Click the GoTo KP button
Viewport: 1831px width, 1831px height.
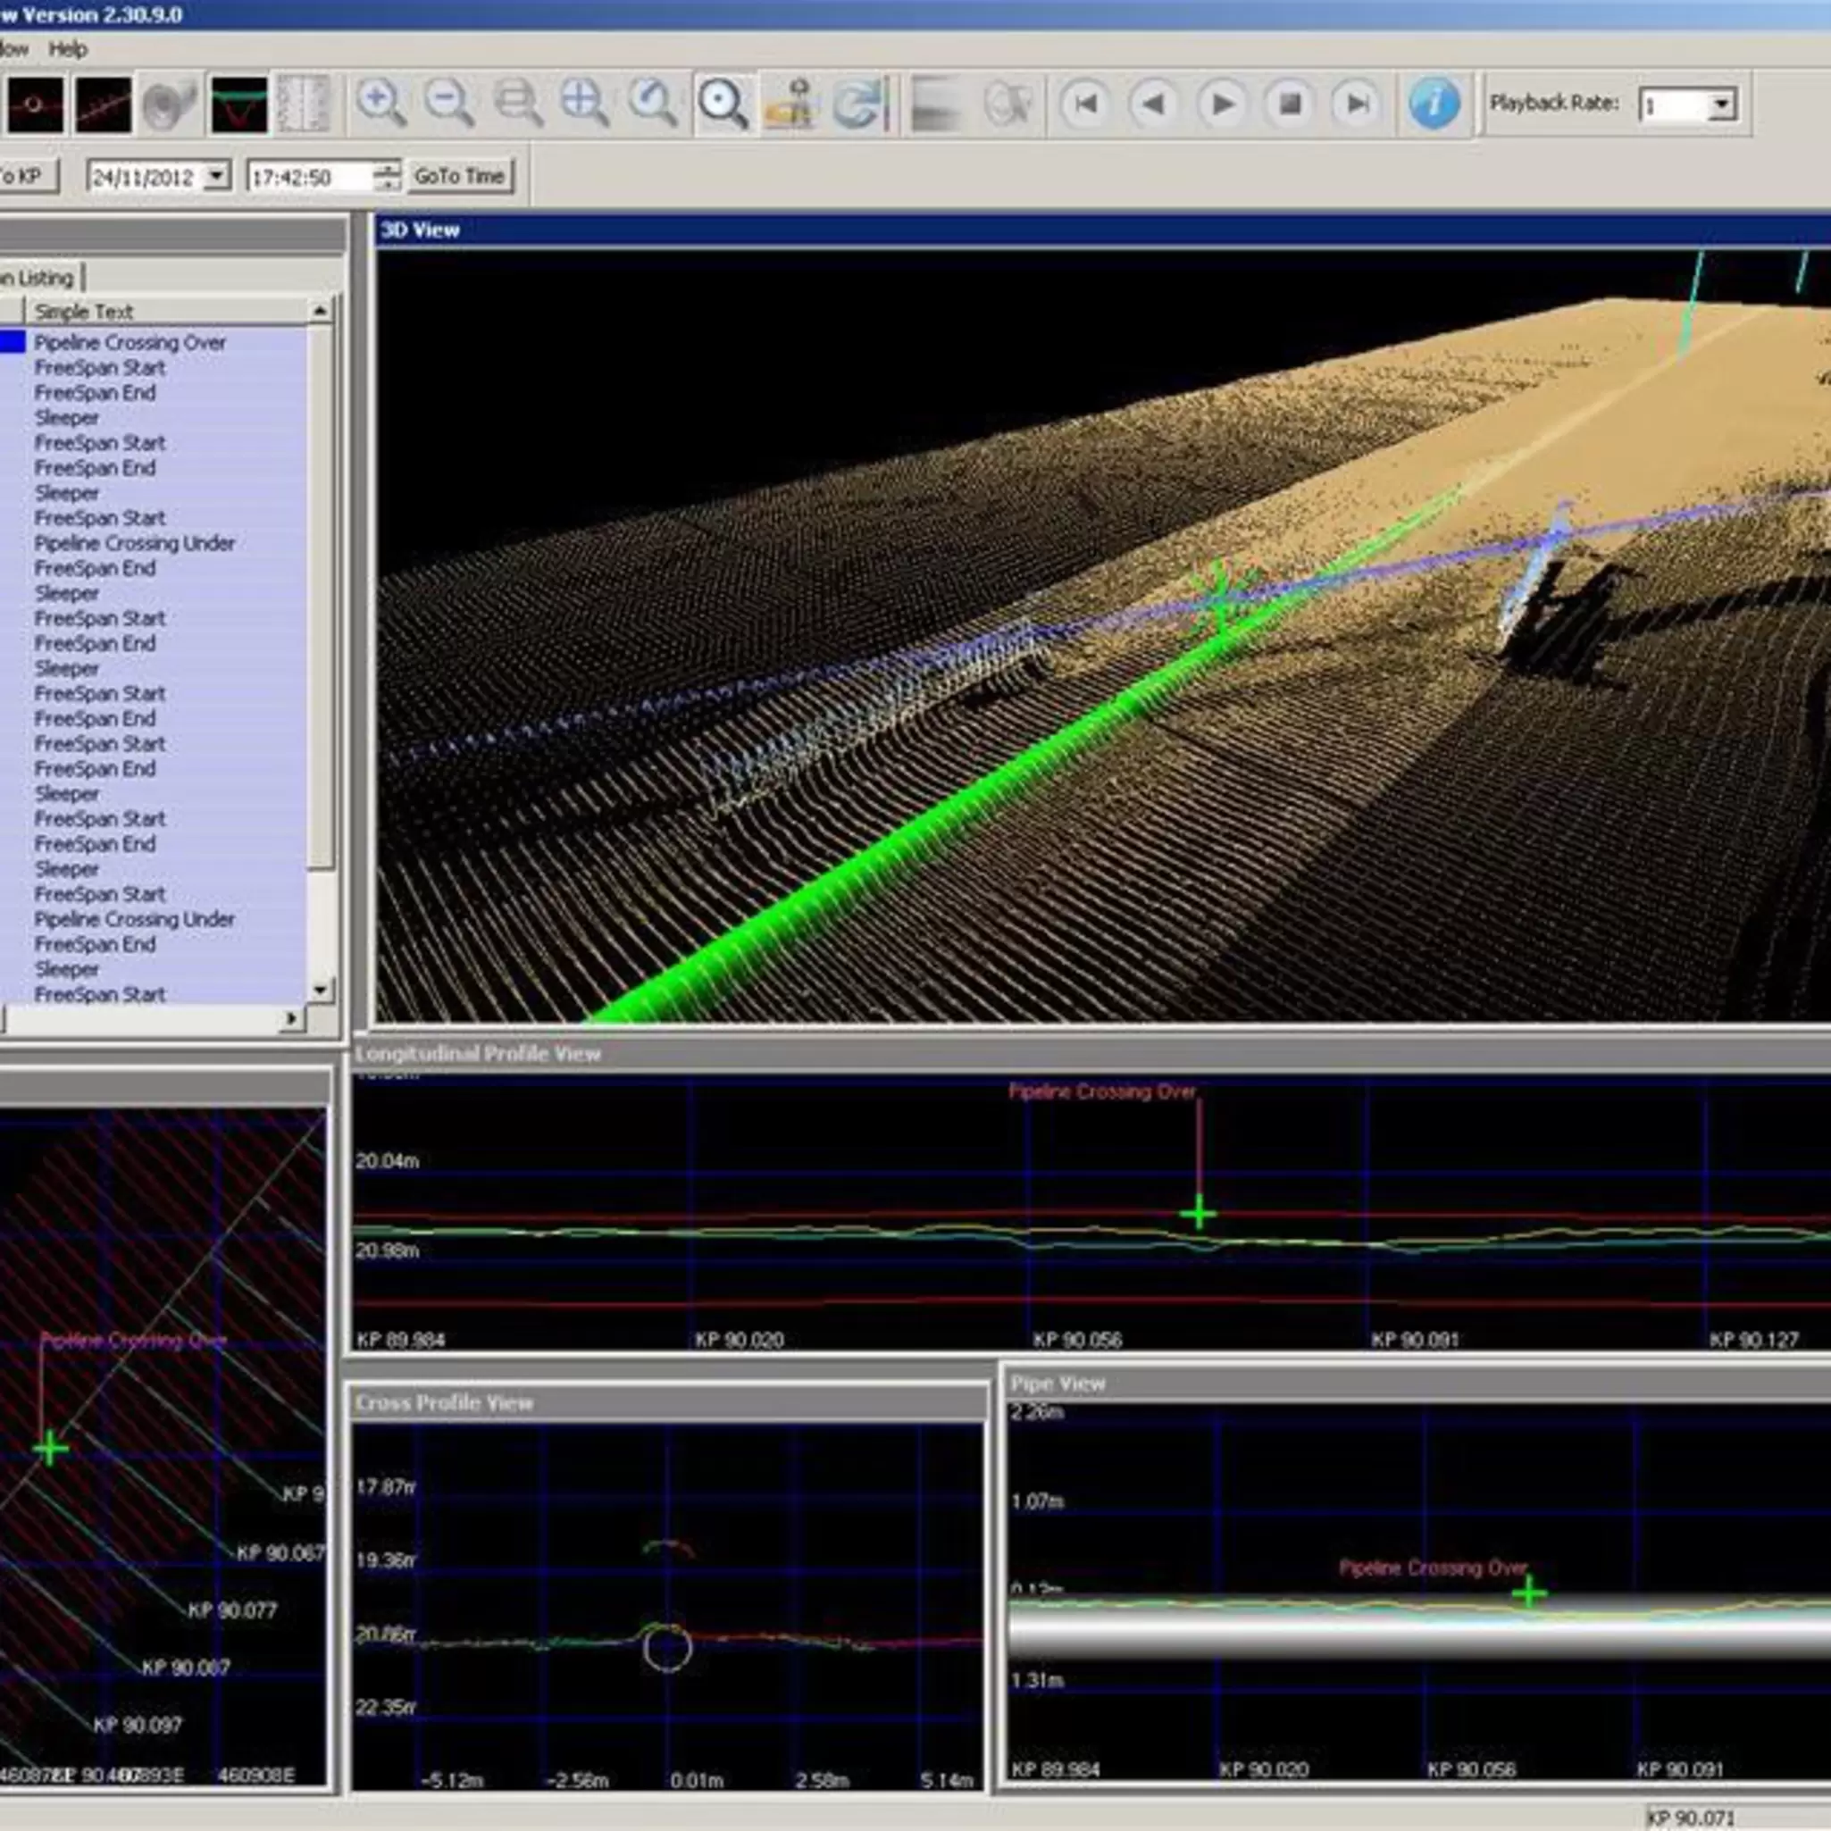tap(27, 176)
